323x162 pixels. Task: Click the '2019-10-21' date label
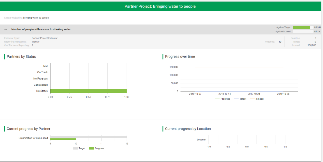254,94
